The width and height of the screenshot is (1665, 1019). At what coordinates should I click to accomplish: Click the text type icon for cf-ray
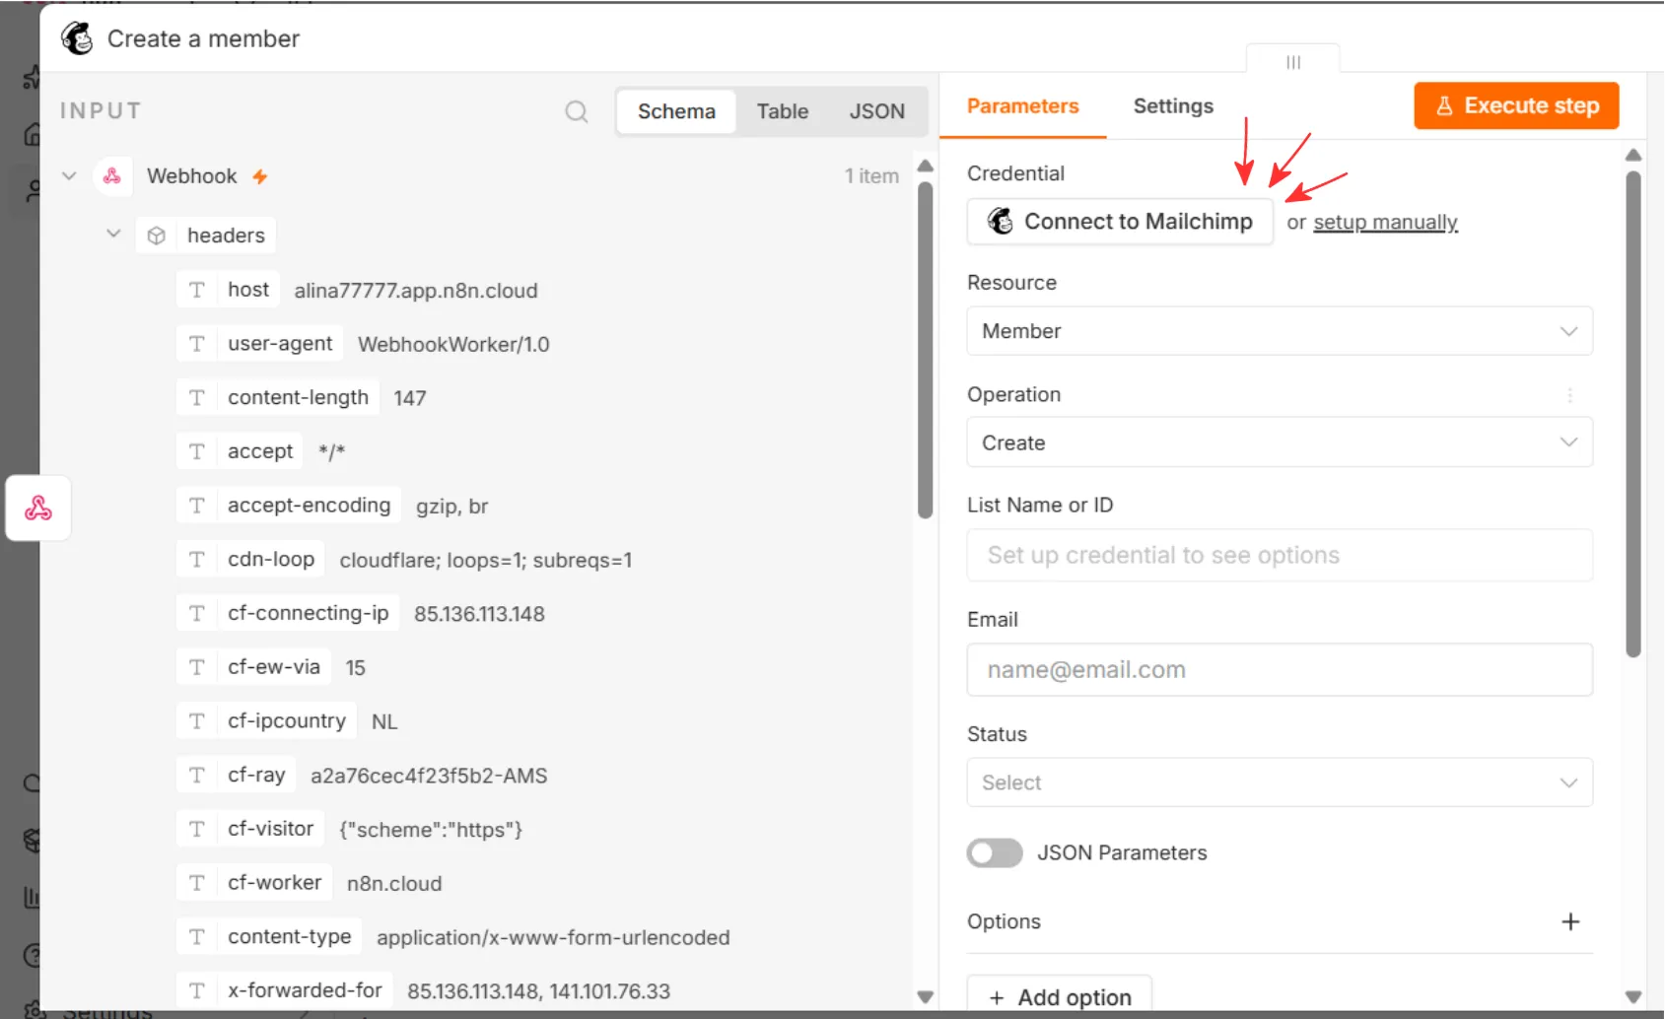tap(197, 775)
